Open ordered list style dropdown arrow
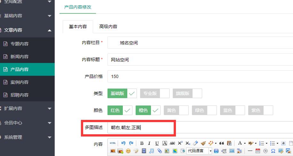The width and height of the screenshot is (293, 156). pyautogui.click(x=266, y=143)
